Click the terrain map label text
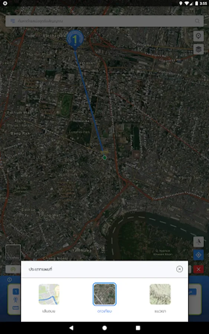209x334 pixels. point(160,311)
